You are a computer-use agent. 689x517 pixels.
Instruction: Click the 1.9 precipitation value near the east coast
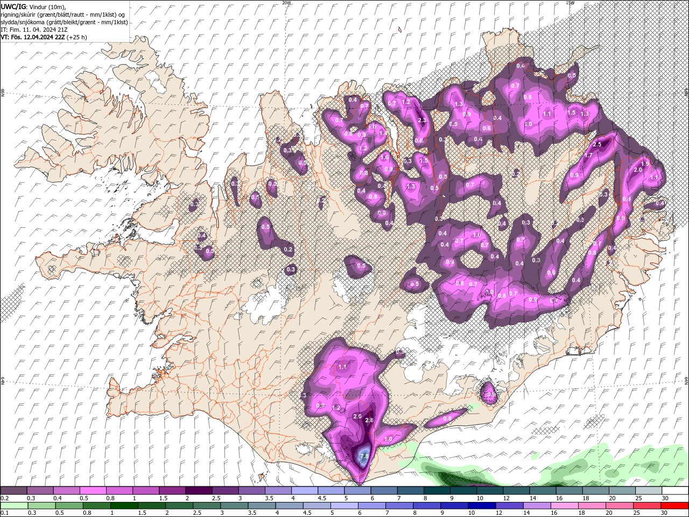click(645, 163)
